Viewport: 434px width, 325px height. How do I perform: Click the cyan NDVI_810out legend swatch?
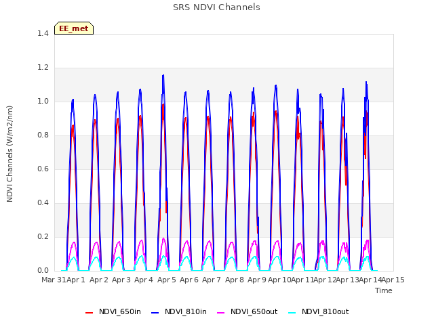292,313
